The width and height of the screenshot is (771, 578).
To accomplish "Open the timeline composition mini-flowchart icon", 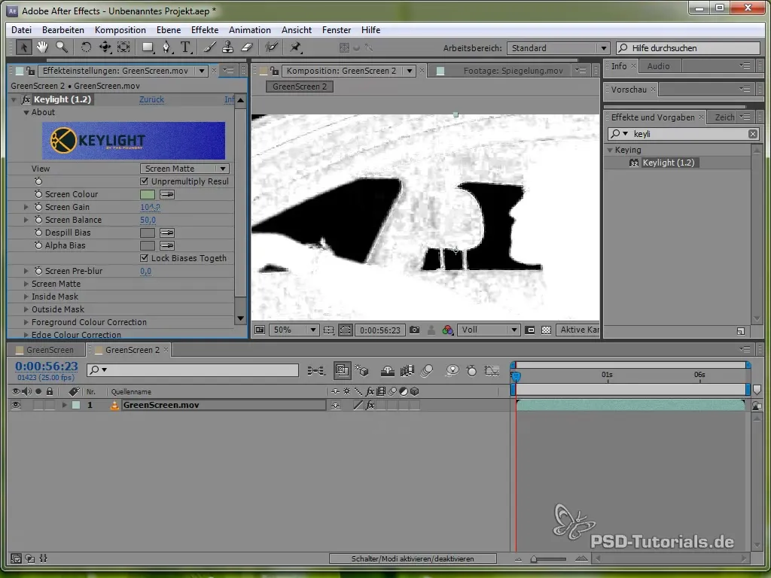I will (315, 371).
